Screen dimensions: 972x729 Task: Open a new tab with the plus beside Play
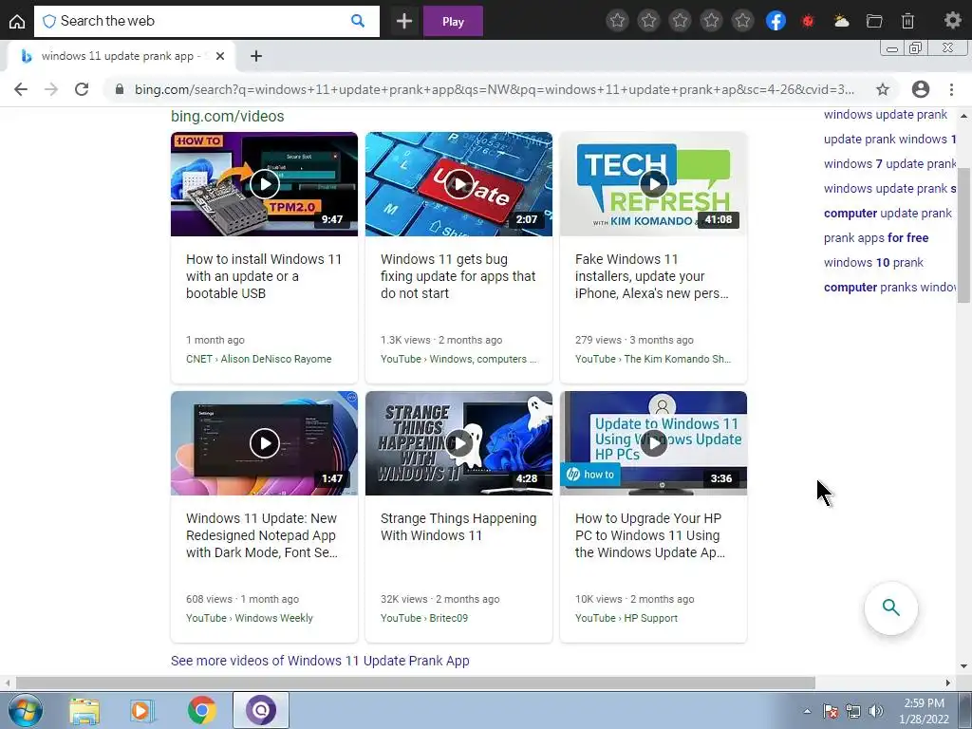(404, 21)
